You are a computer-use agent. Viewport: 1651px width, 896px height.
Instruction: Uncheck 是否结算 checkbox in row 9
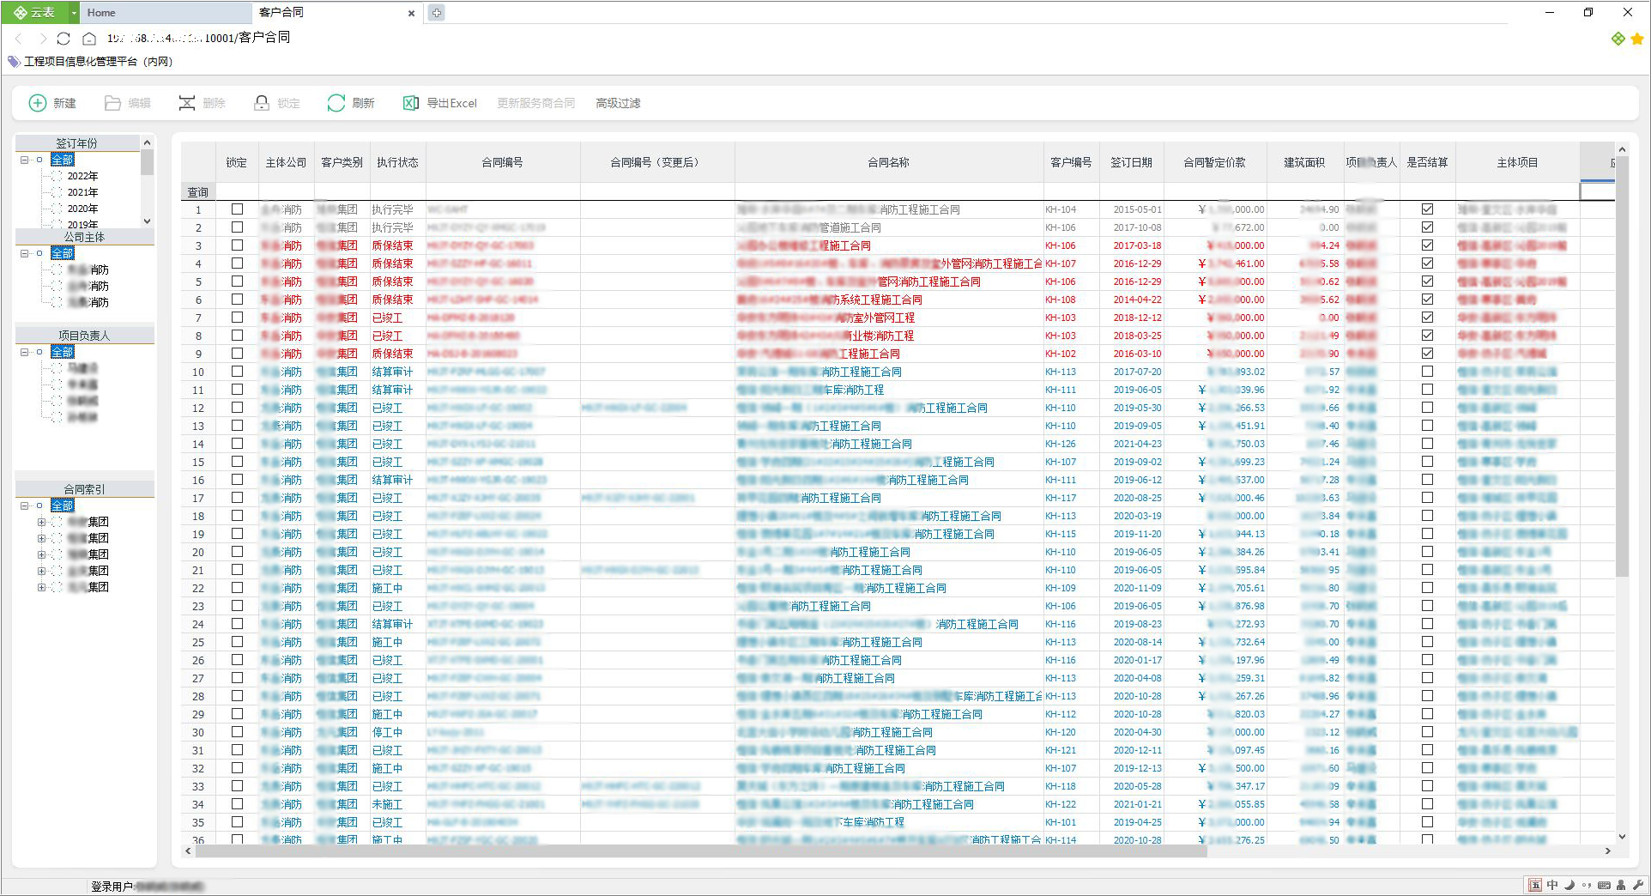(1427, 353)
